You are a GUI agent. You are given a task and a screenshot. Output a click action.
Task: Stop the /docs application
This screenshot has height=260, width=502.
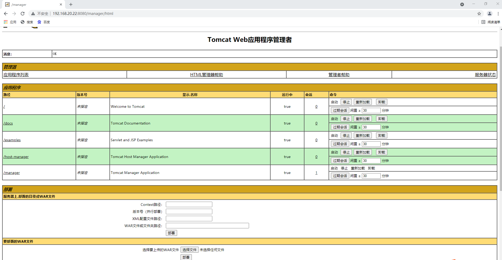[346, 119]
